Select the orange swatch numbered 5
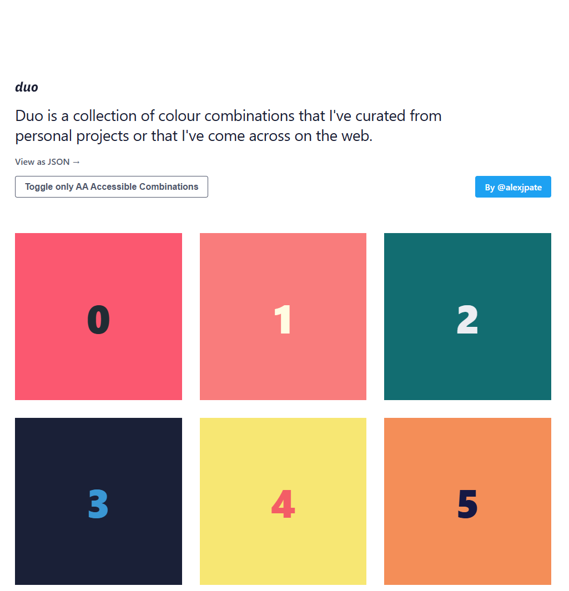569x591 pixels. tap(467, 501)
